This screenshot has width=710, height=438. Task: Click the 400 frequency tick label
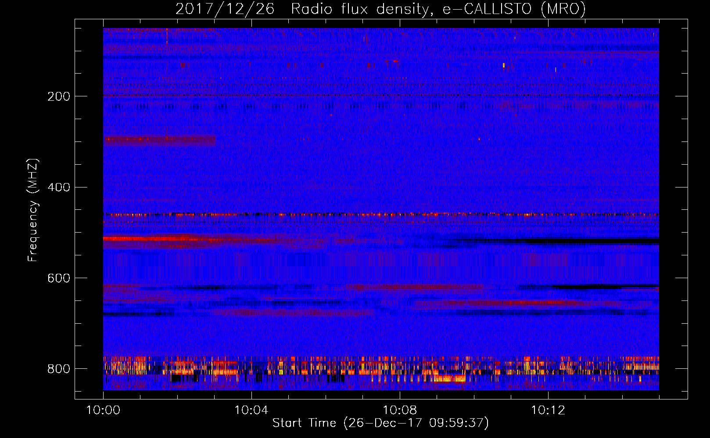coord(58,187)
